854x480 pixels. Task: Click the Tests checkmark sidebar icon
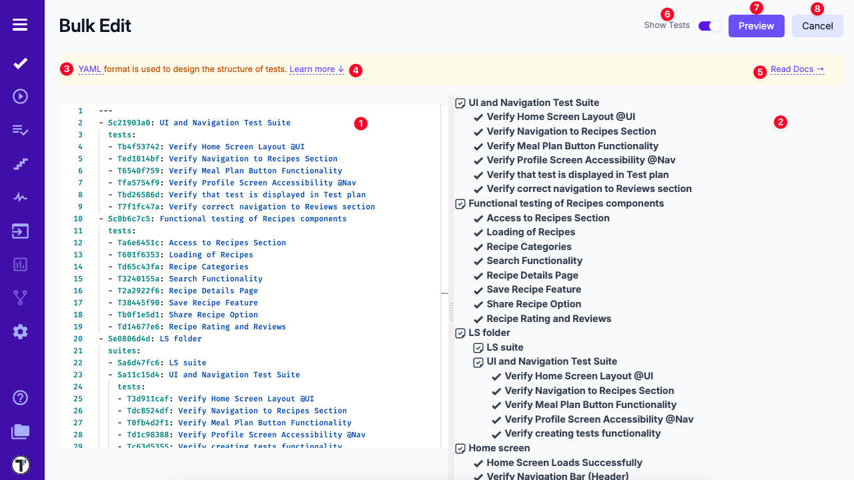click(x=20, y=63)
